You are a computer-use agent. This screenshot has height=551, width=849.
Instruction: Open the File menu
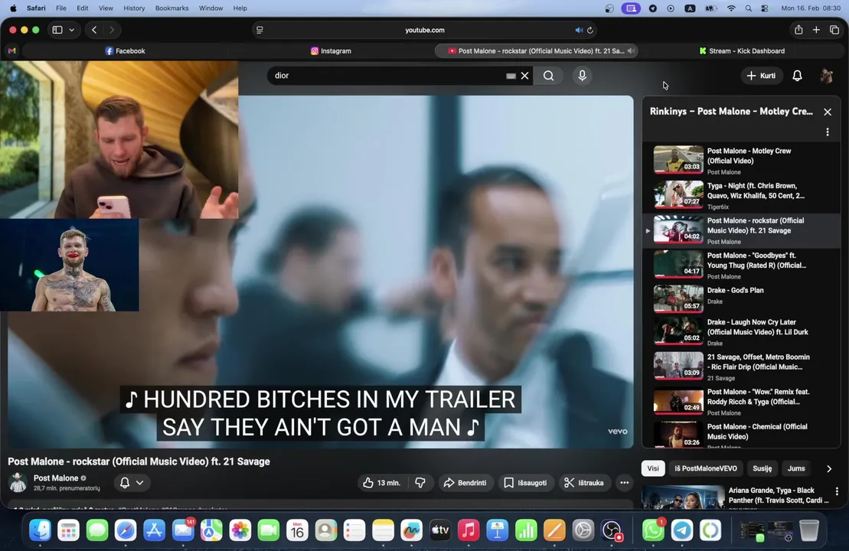[x=61, y=8]
